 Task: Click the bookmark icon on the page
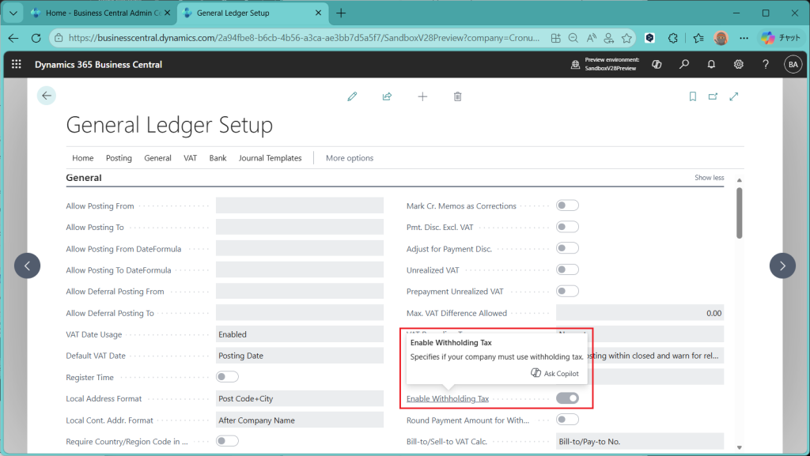tap(692, 96)
